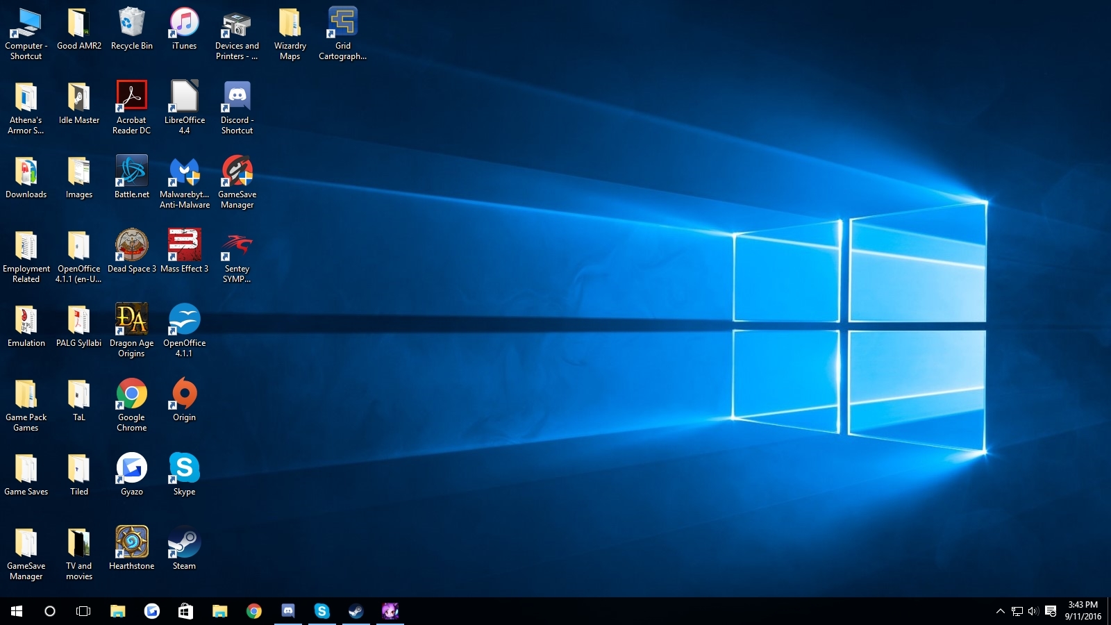Viewport: 1111px width, 625px height.
Task: Select the iTunes desktop shortcut
Action: click(185, 29)
